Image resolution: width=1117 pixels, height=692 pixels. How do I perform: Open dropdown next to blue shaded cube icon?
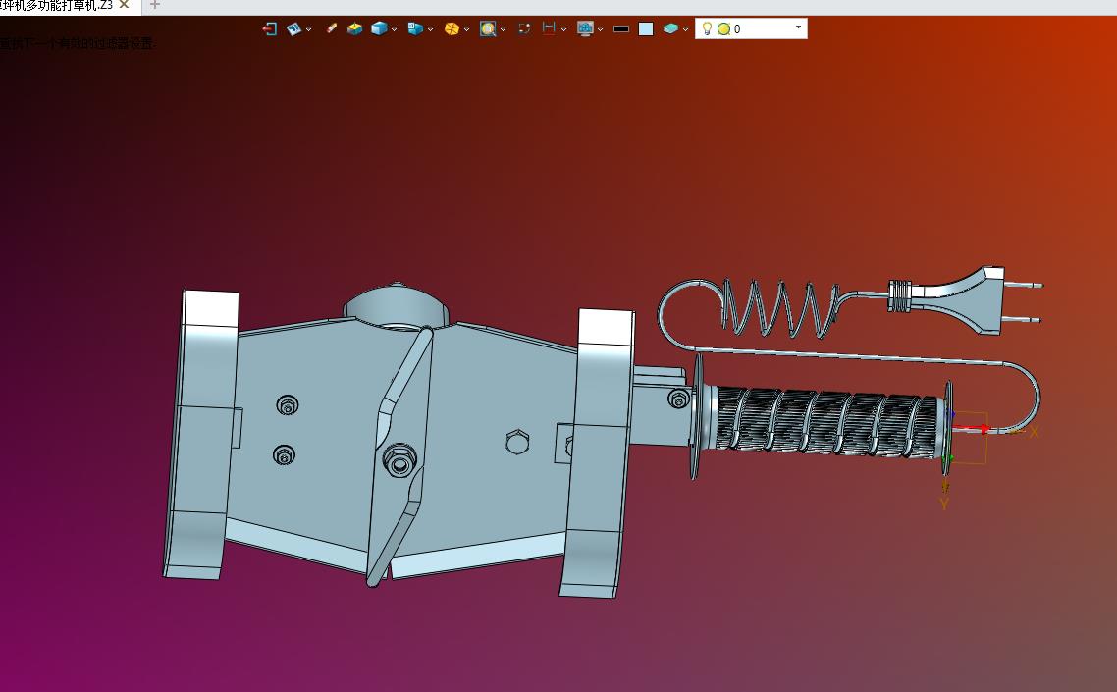394,29
